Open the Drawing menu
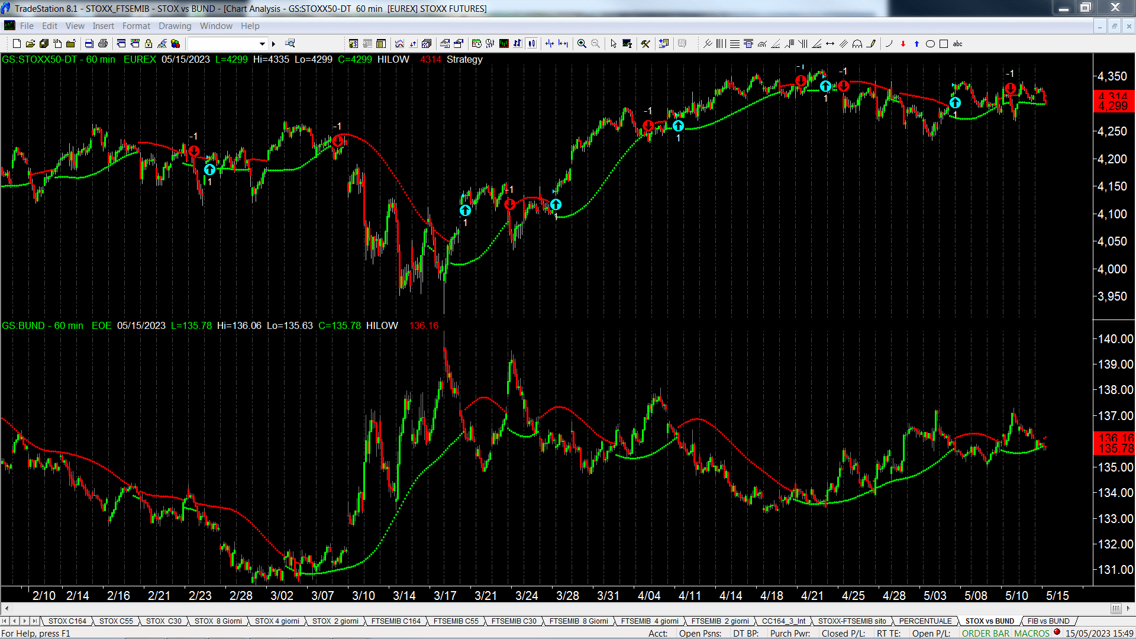Image resolution: width=1136 pixels, height=639 pixels. click(x=175, y=26)
